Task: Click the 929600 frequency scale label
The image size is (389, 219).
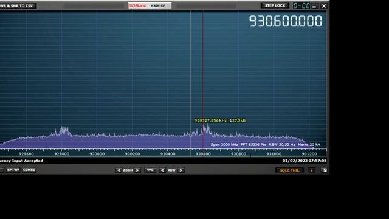Action: [26, 154]
